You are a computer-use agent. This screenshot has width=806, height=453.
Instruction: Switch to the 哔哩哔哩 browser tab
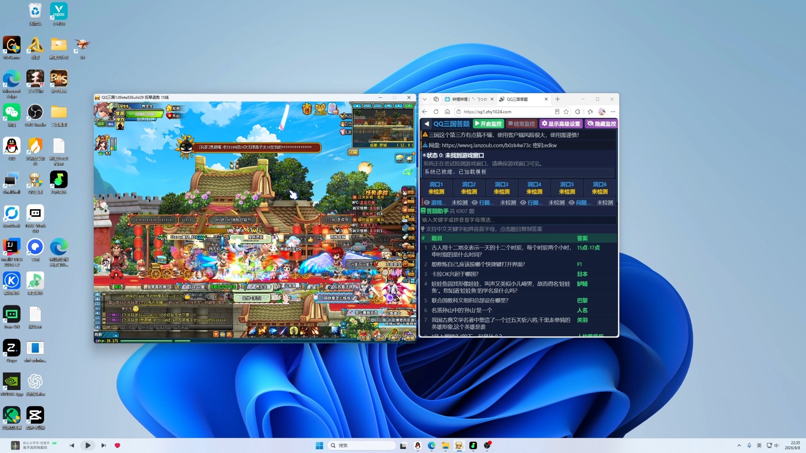[469, 99]
